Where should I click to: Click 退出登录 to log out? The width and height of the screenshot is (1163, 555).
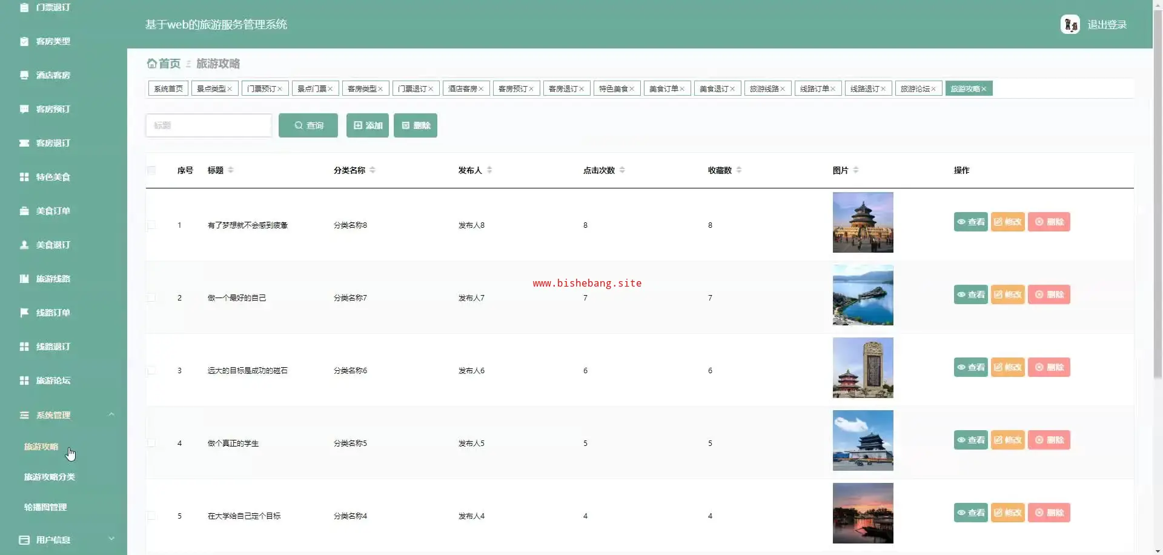click(x=1107, y=25)
